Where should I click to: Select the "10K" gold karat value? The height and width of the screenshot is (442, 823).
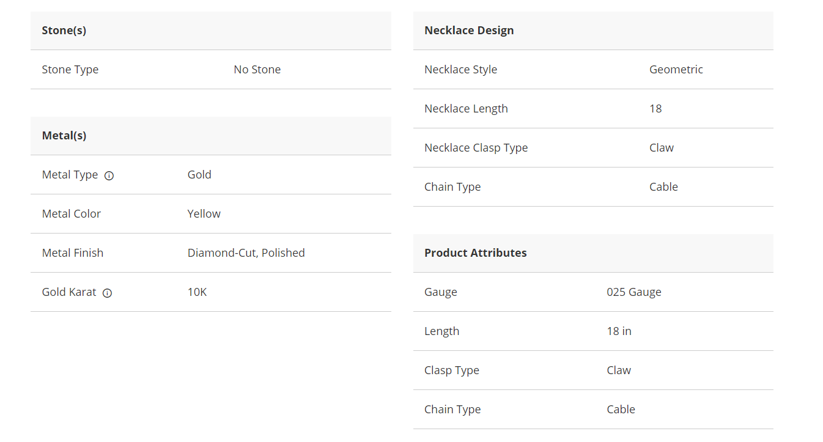click(x=197, y=292)
